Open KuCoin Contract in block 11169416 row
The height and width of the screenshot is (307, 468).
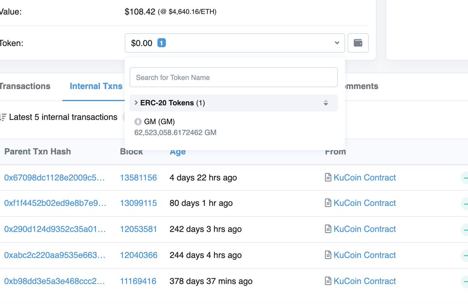[x=365, y=281]
